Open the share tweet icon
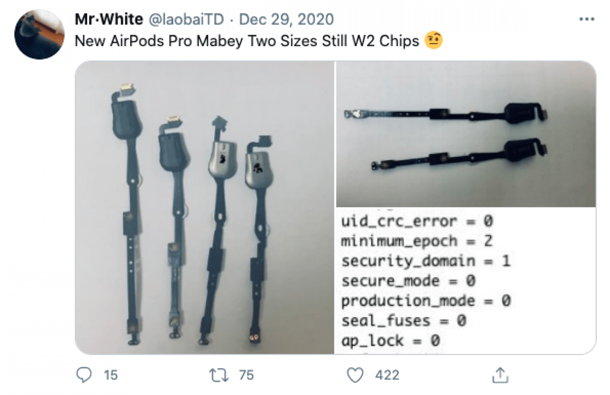 click(x=500, y=375)
